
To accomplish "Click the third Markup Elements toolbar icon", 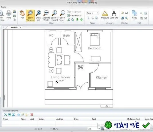I will pos(13,115).
